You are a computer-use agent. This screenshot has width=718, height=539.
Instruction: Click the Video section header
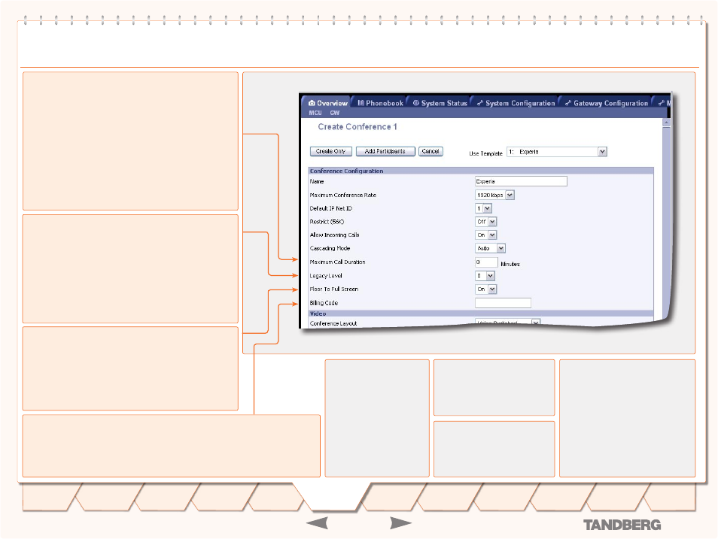[481, 313]
